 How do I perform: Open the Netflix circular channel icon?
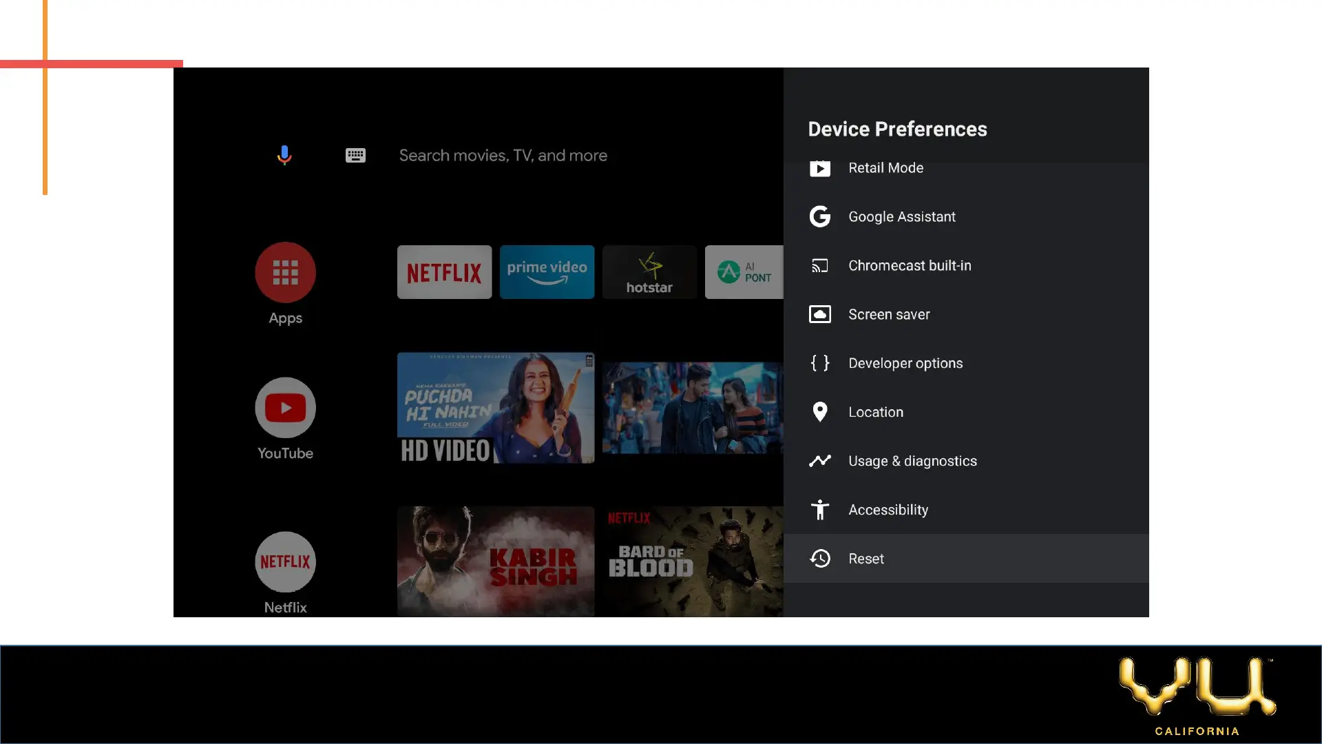coord(285,561)
